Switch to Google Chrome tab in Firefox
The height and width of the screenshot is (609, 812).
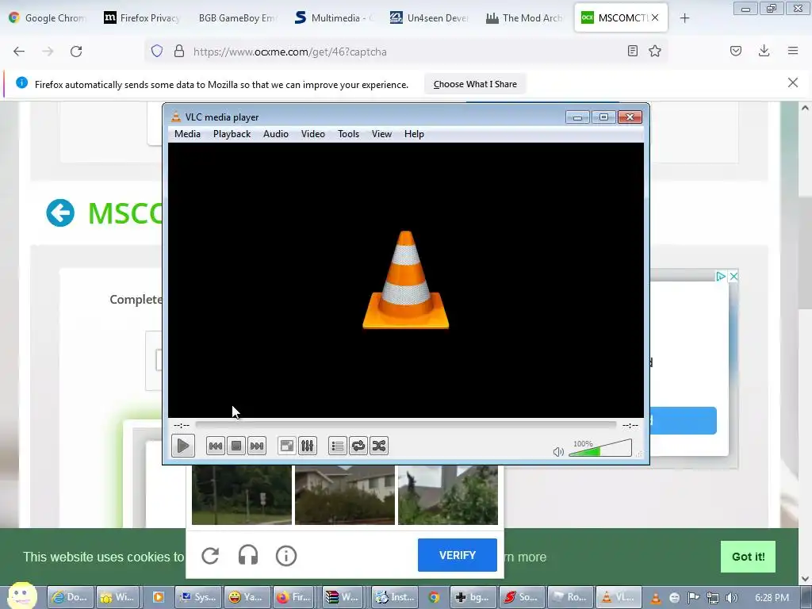(48, 18)
